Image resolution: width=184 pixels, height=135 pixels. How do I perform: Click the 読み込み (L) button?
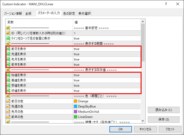point(164,110)
